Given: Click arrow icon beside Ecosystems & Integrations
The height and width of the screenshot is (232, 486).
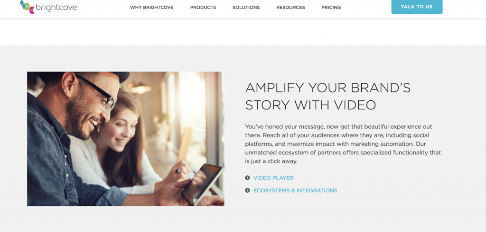Looking at the screenshot, I should point(247,190).
